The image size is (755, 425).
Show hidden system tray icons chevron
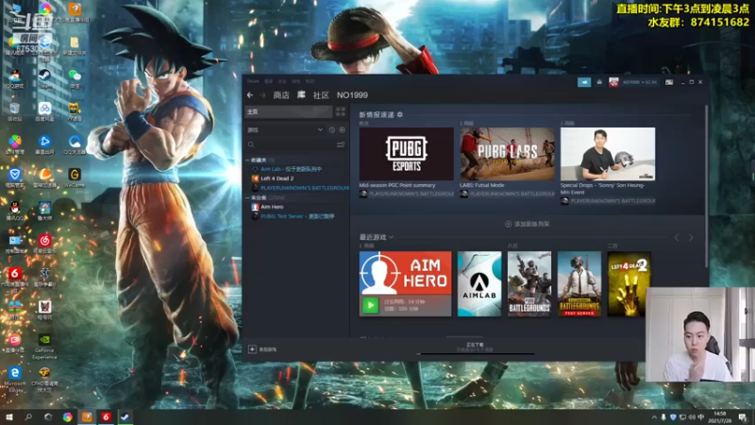pyautogui.click(x=654, y=417)
